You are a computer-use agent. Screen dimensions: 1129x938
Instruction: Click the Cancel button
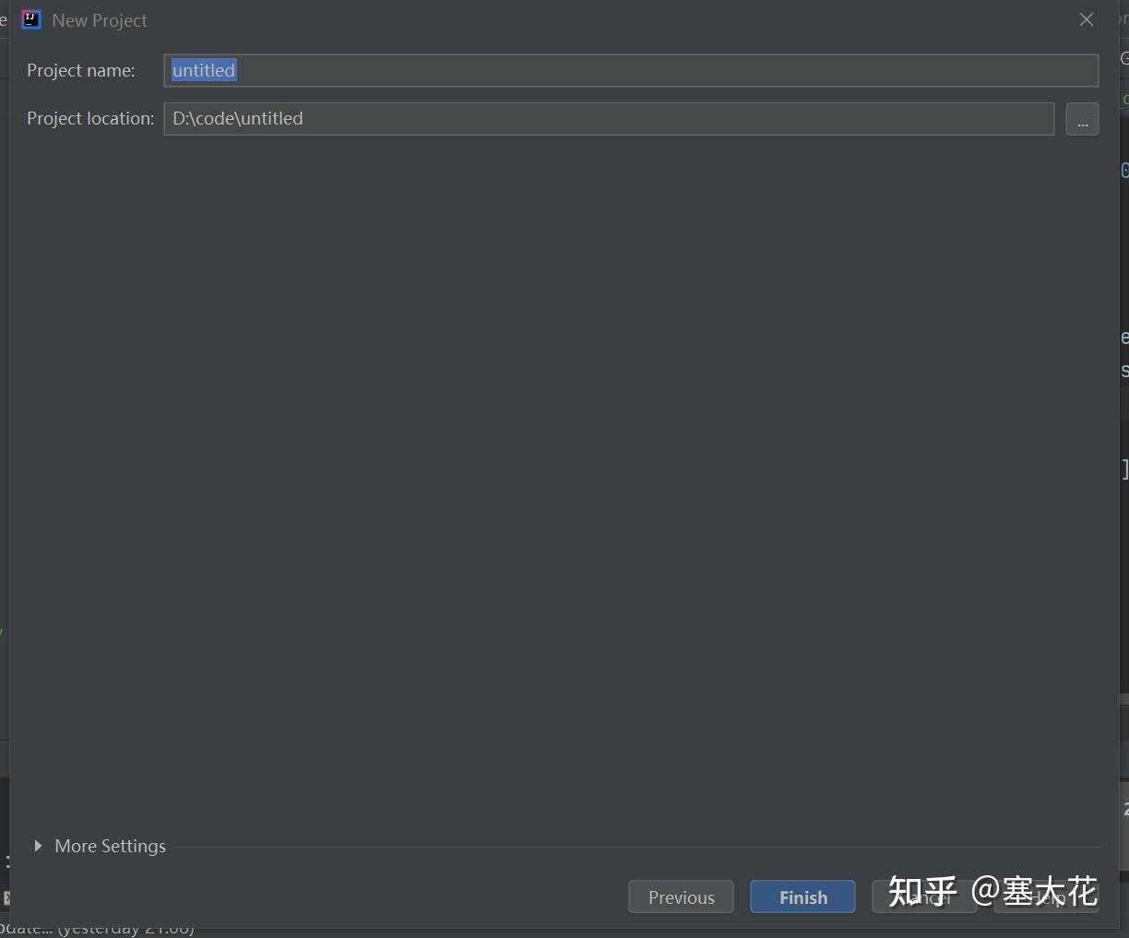click(x=924, y=896)
